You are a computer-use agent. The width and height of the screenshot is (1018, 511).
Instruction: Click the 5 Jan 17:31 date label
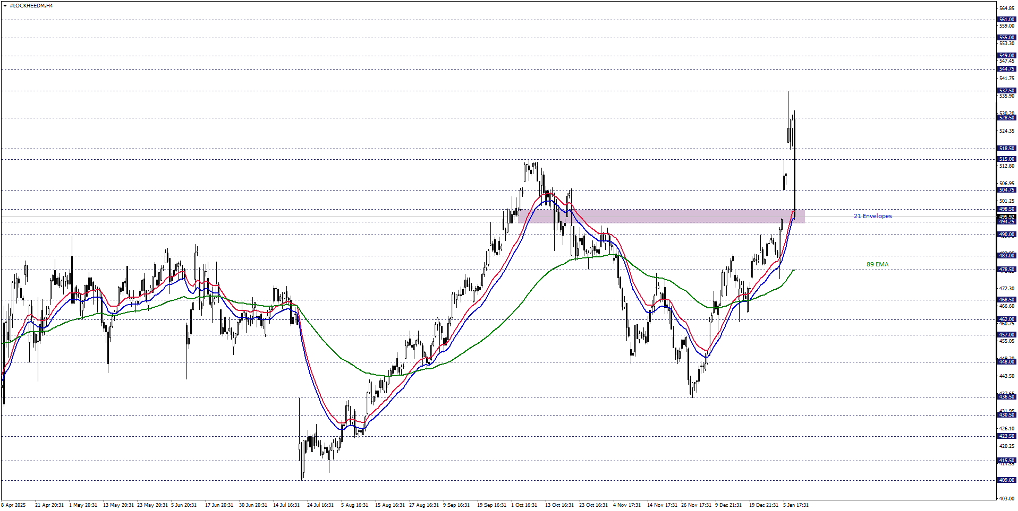tap(795, 505)
